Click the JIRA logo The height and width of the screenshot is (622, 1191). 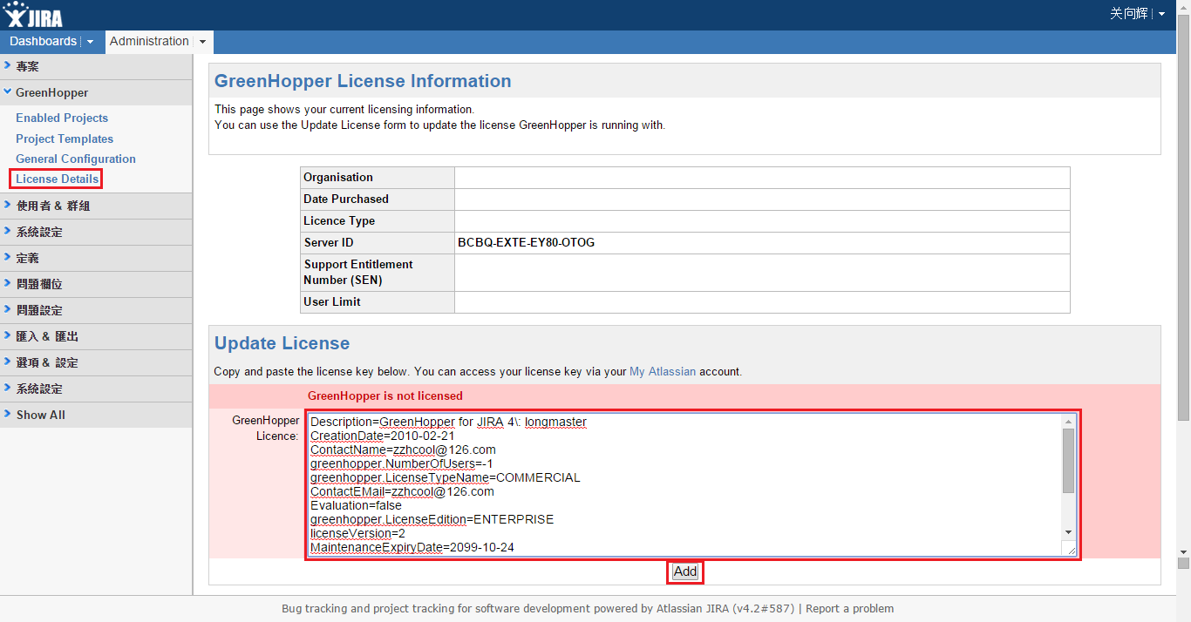pyautogui.click(x=33, y=15)
